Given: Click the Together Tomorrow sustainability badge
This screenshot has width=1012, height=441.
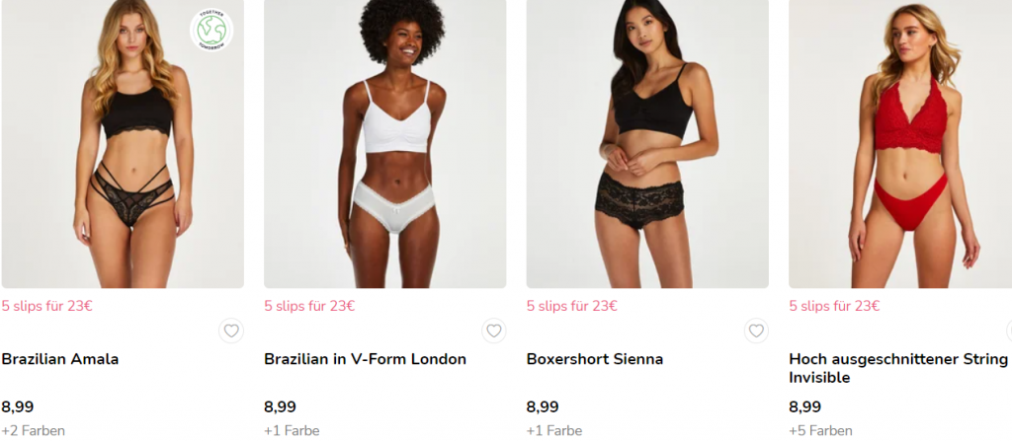Looking at the screenshot, I should tap(211, 31).
